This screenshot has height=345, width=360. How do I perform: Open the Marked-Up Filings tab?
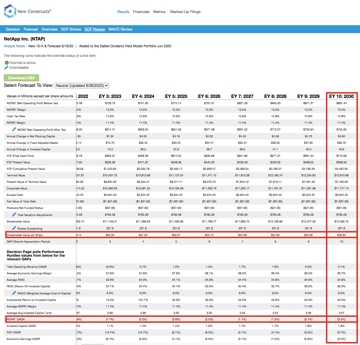[185, 12]
